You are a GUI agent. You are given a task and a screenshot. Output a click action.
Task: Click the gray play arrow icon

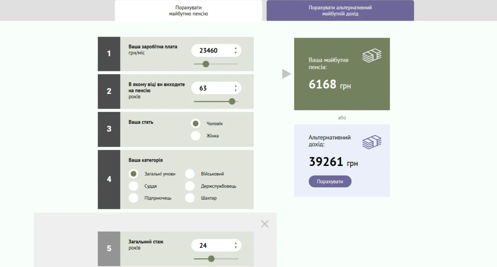coord(286,74)
